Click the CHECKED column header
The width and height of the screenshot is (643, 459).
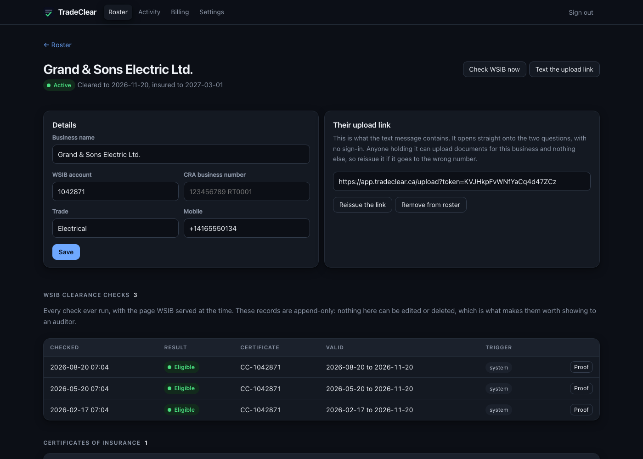64,347
